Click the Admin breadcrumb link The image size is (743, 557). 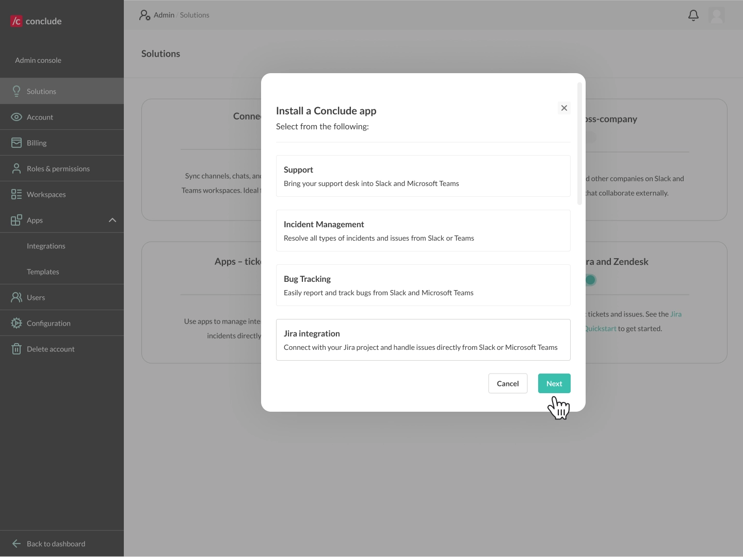[x=164, y=15]
